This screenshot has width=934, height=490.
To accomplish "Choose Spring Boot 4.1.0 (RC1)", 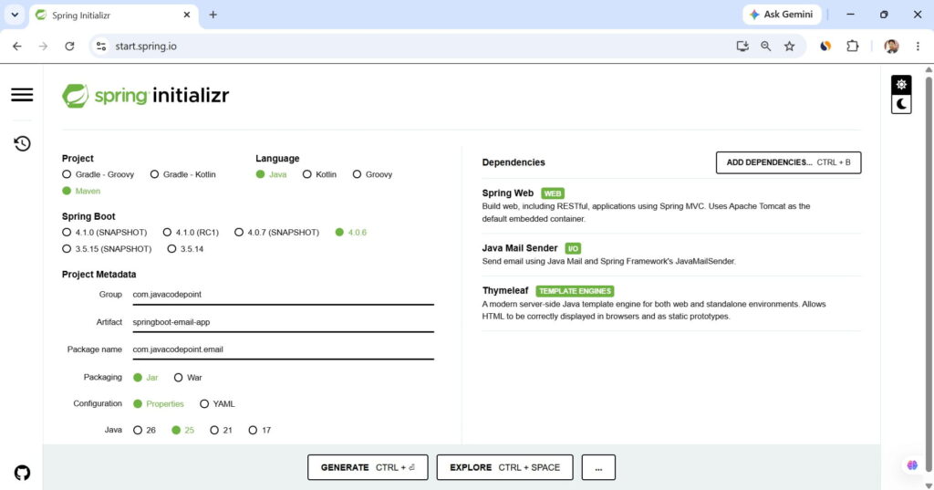I will 191,232.
